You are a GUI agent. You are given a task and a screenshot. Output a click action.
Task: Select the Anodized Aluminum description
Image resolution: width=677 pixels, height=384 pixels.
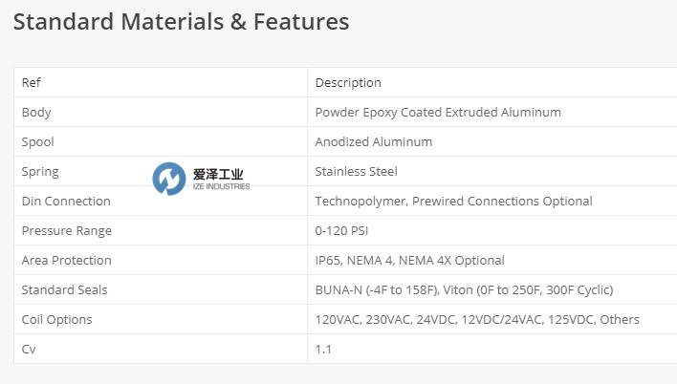[374, 142]
